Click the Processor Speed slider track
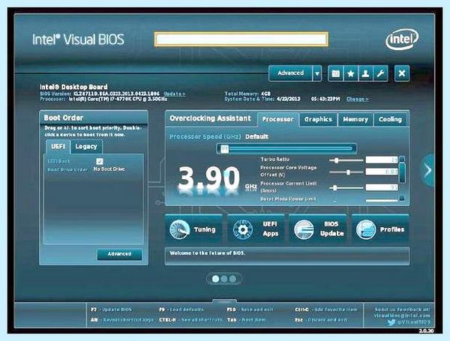Viewport: 450px width, 341px height. (x=286, y=148)
